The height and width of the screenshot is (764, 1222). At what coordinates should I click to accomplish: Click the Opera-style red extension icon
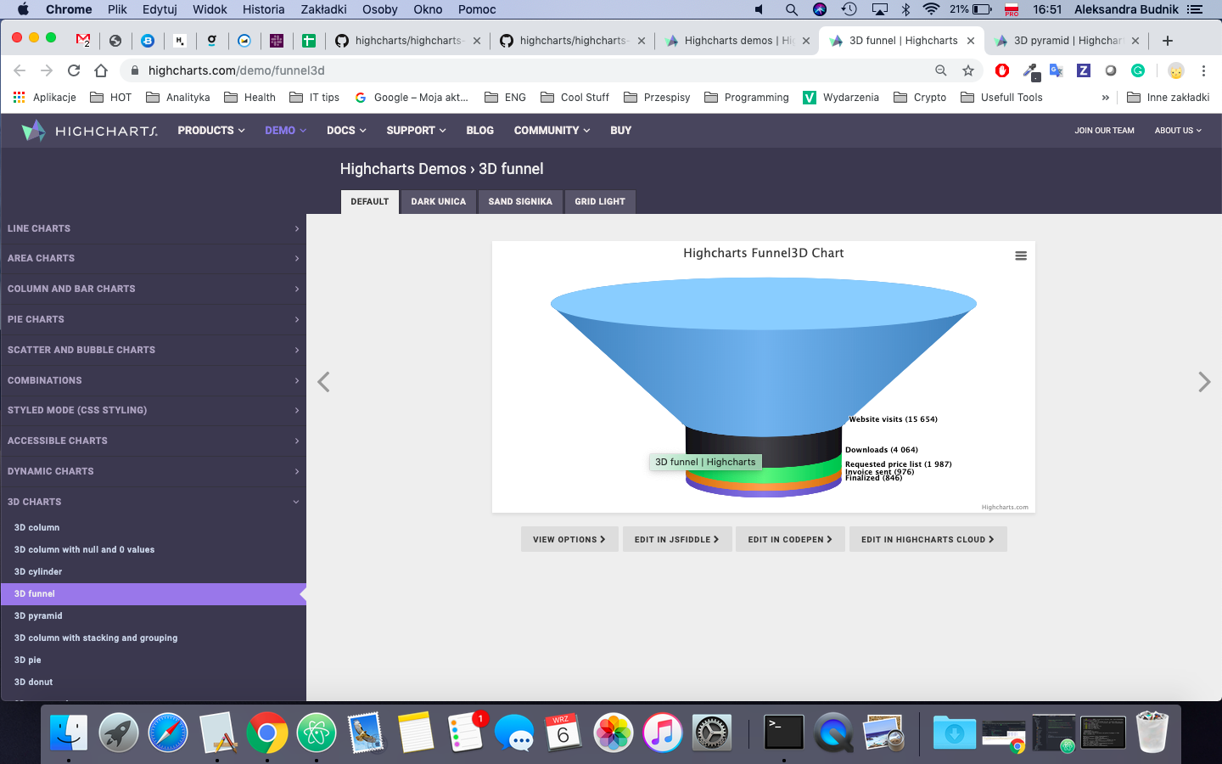click(1002, 70)
